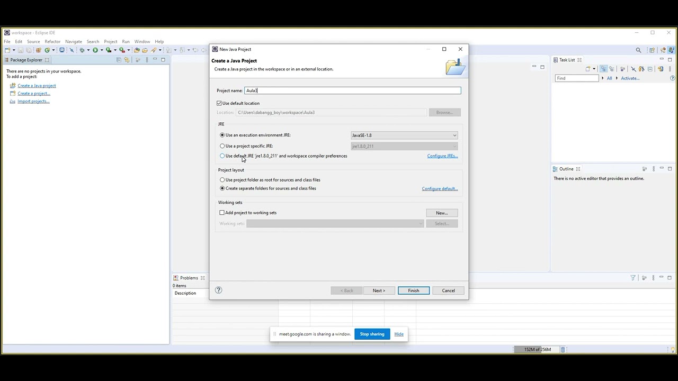Open the Edit menu
The height and width of the screenshot is (381, 678).
19,41
